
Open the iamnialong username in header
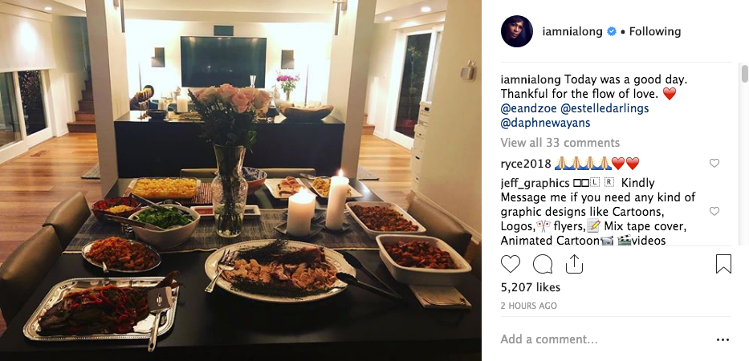tap(572, 32)
